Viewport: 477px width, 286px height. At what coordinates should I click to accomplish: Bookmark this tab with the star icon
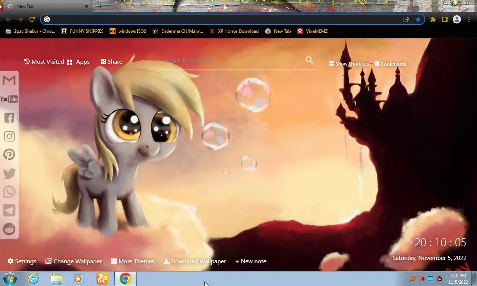click(418, 19)
